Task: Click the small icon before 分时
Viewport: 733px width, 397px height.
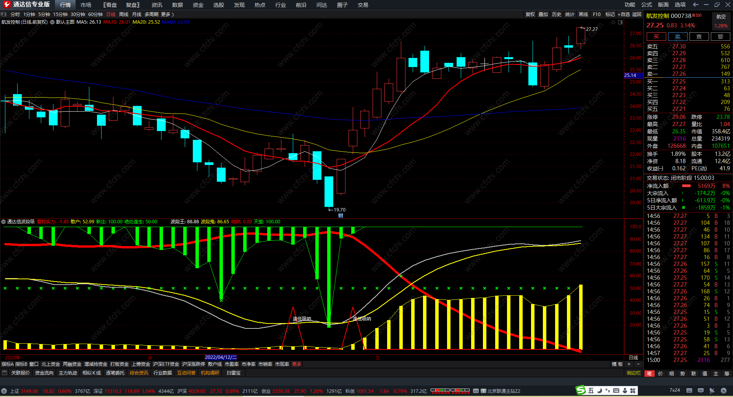Action: [4, 14]
